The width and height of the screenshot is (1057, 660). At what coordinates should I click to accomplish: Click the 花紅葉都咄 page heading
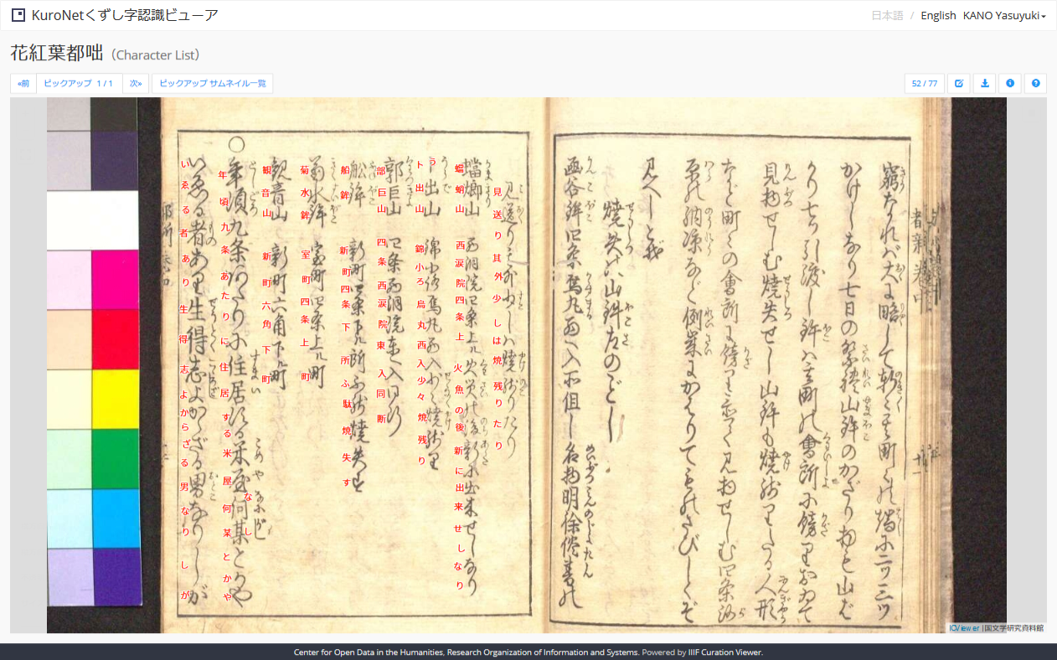click(57, 54)
